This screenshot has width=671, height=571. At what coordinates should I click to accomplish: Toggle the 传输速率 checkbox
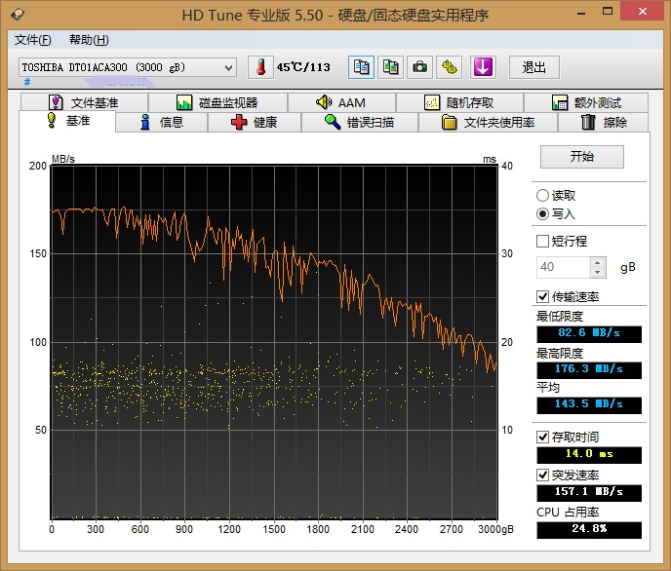click(x=542, y=296)
